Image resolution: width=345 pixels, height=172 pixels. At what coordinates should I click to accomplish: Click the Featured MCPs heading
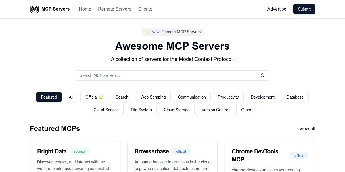tap(55, 129)
